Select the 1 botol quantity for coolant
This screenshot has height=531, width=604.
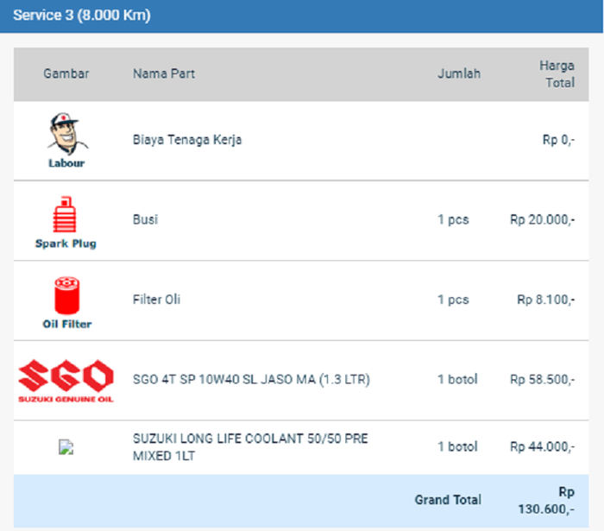(x=457, y=447)
